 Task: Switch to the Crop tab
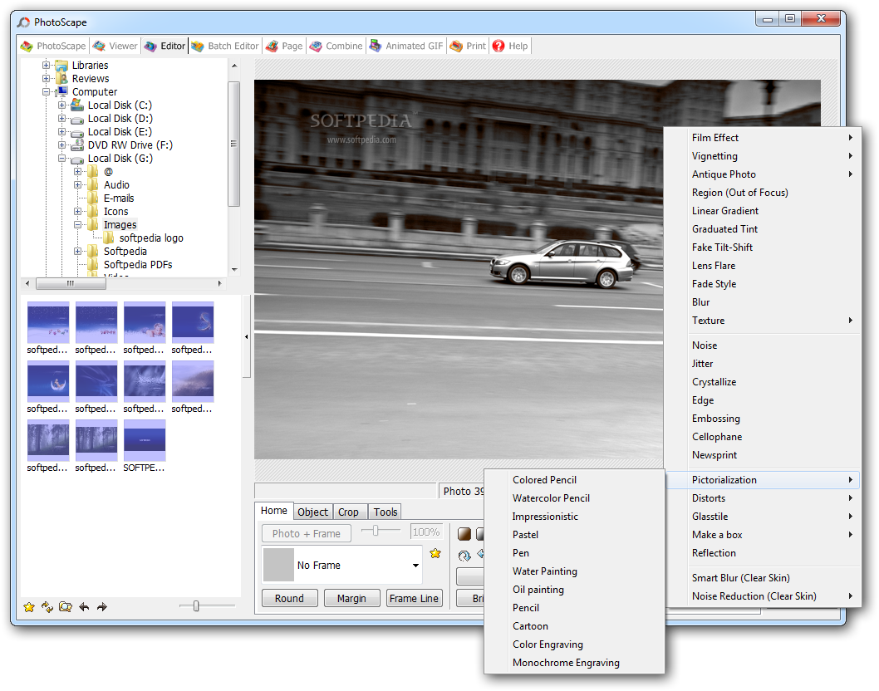[x=349, y=512]
